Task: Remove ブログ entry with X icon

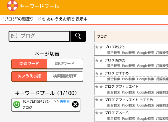Action: click(x=75, y=104)
